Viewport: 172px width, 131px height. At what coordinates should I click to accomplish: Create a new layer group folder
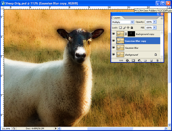145,60
